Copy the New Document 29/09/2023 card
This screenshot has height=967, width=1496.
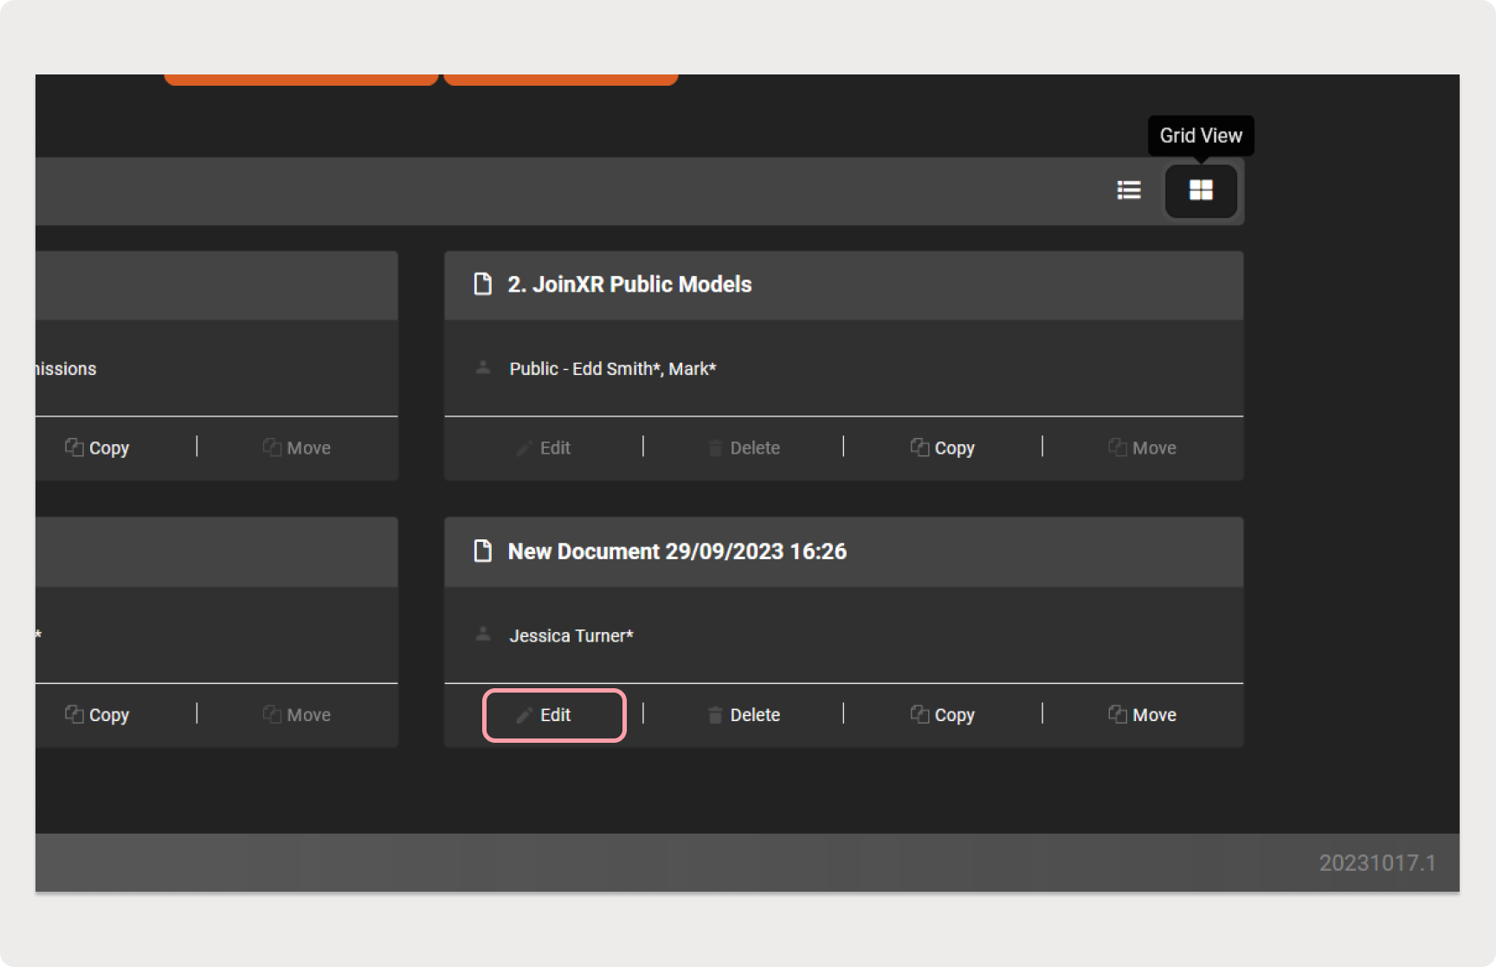click(x=943, y=715)
